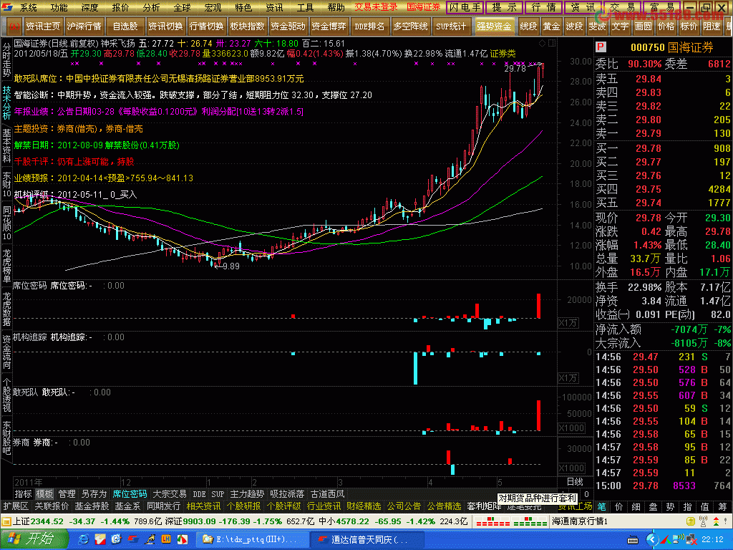Click the red-green arrows icon in status bar

point(716,521)
